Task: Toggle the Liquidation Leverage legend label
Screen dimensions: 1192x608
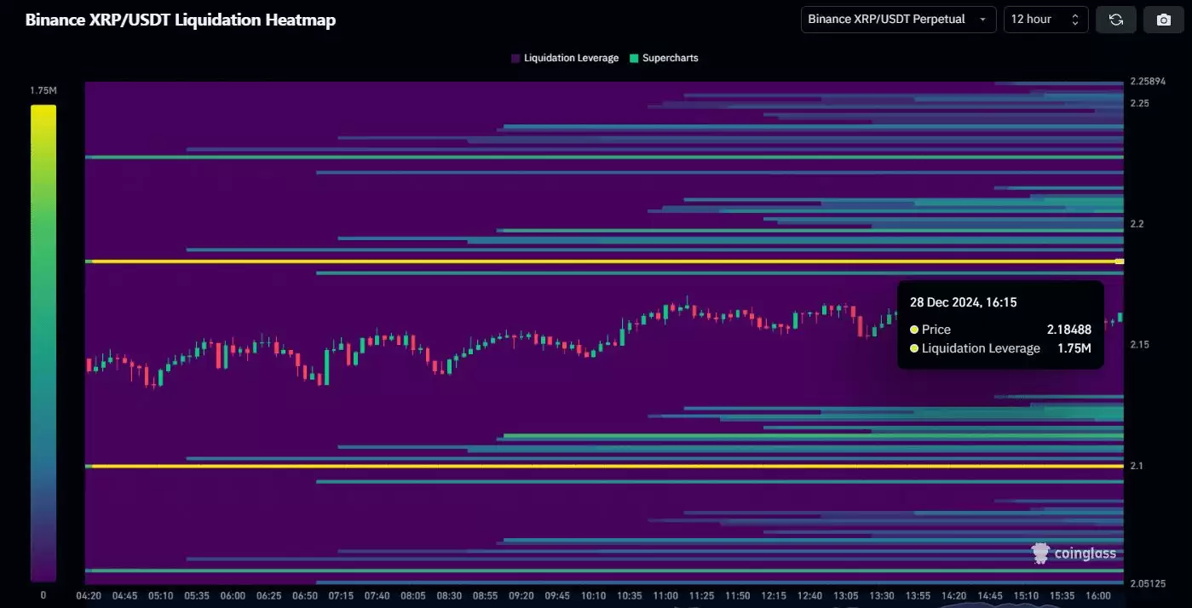Action: pyautogui.click(x=571, y=58)
